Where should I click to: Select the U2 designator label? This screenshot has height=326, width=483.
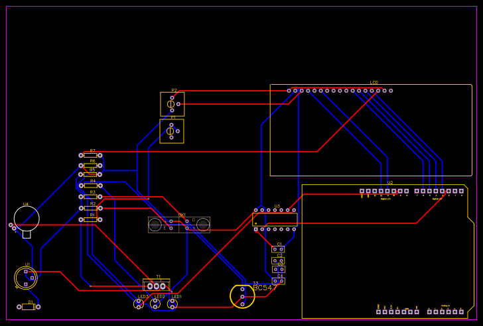point(389,182)
